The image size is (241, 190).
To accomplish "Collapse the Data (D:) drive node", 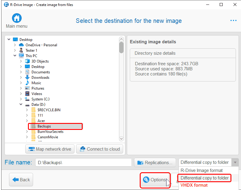I will tap(21, 105).
